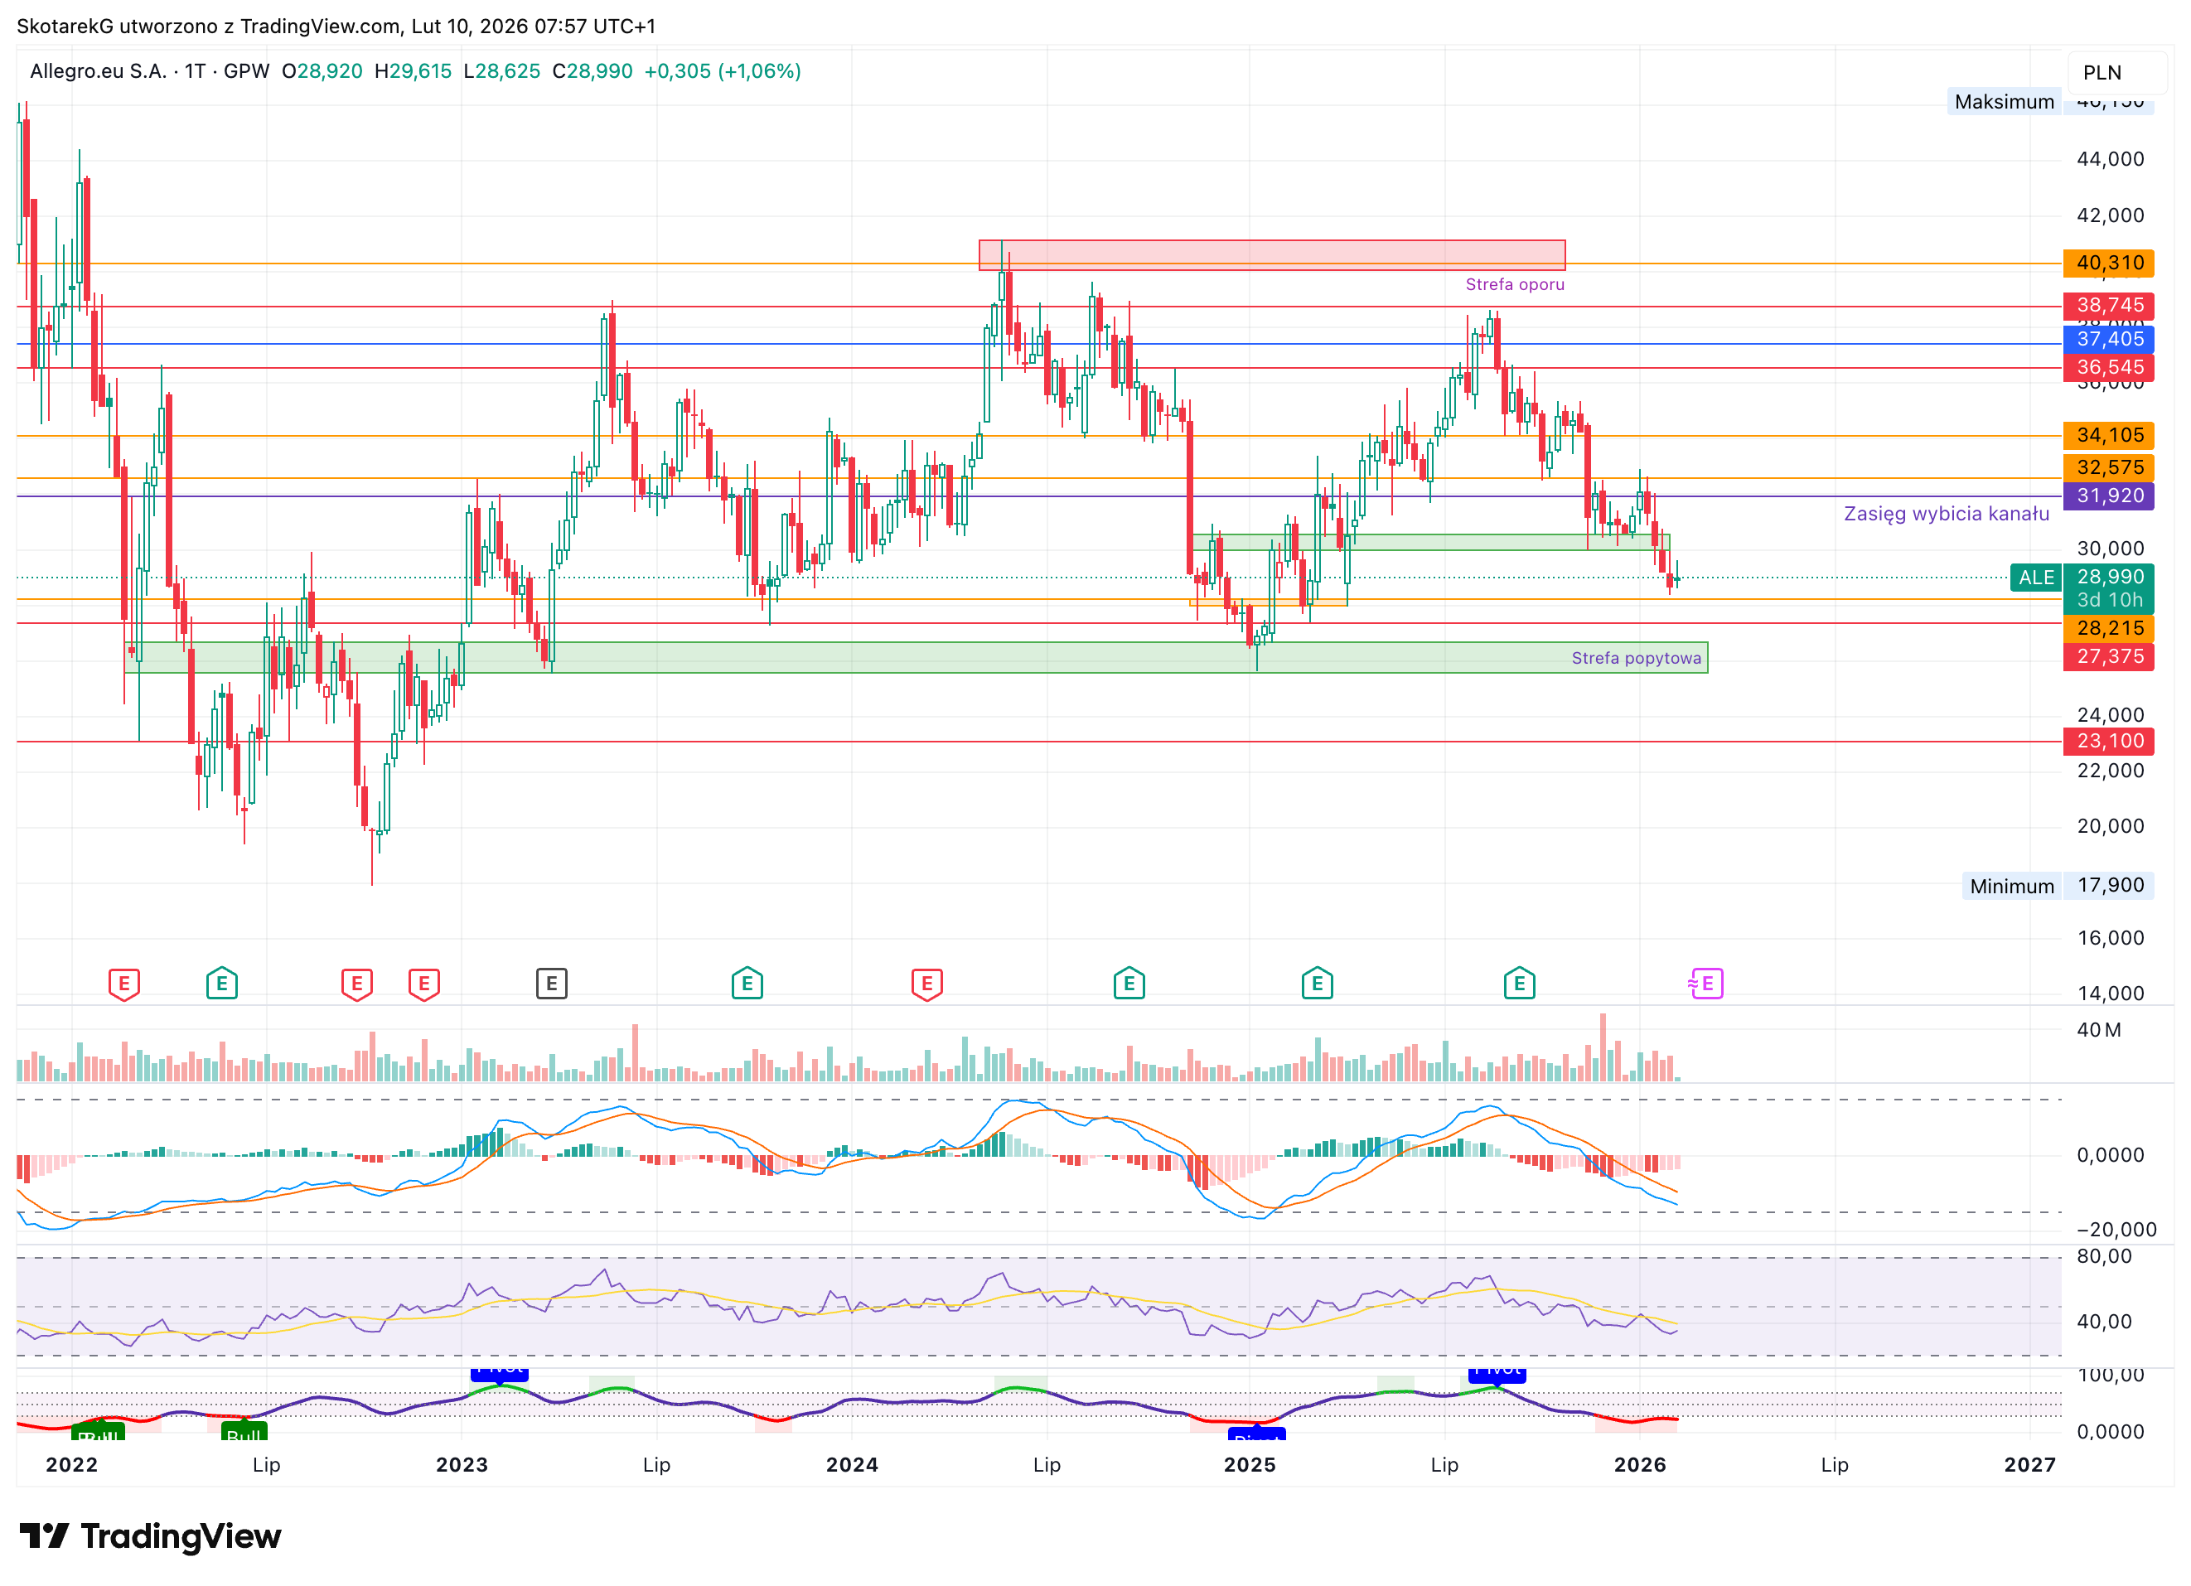Screen dimensions: 2191x1586
Task: Click the red earnings E marker just before 2023
Action: click(x=424, y=984)
